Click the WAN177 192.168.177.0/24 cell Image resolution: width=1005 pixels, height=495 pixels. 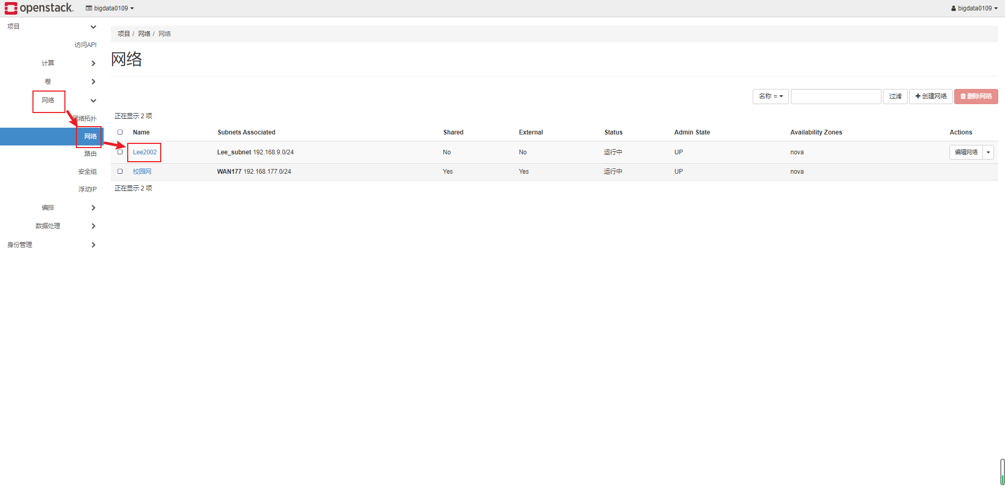[254, 172]
